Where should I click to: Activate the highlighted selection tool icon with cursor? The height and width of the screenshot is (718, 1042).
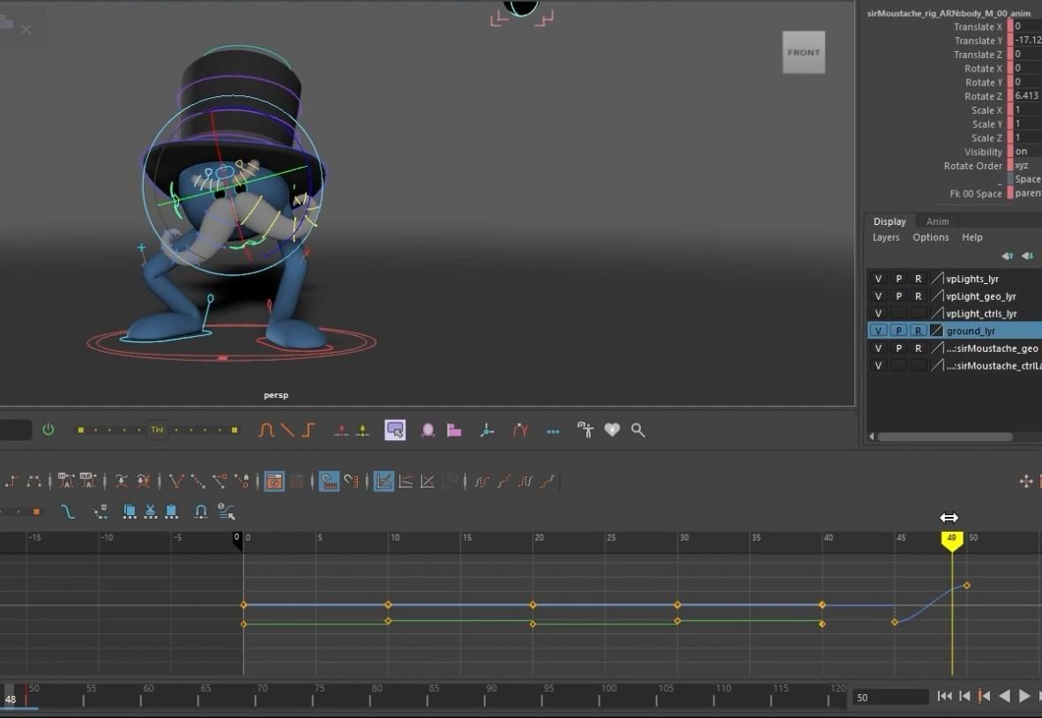(x=395, y=430)
